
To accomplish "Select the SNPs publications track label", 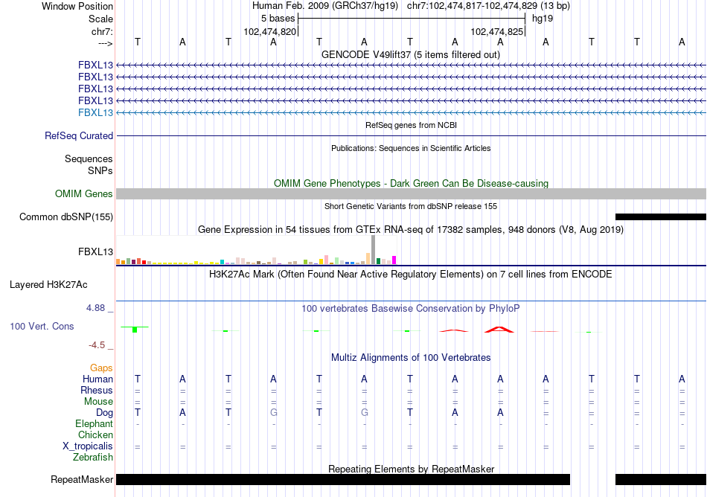I will [100, 171].
